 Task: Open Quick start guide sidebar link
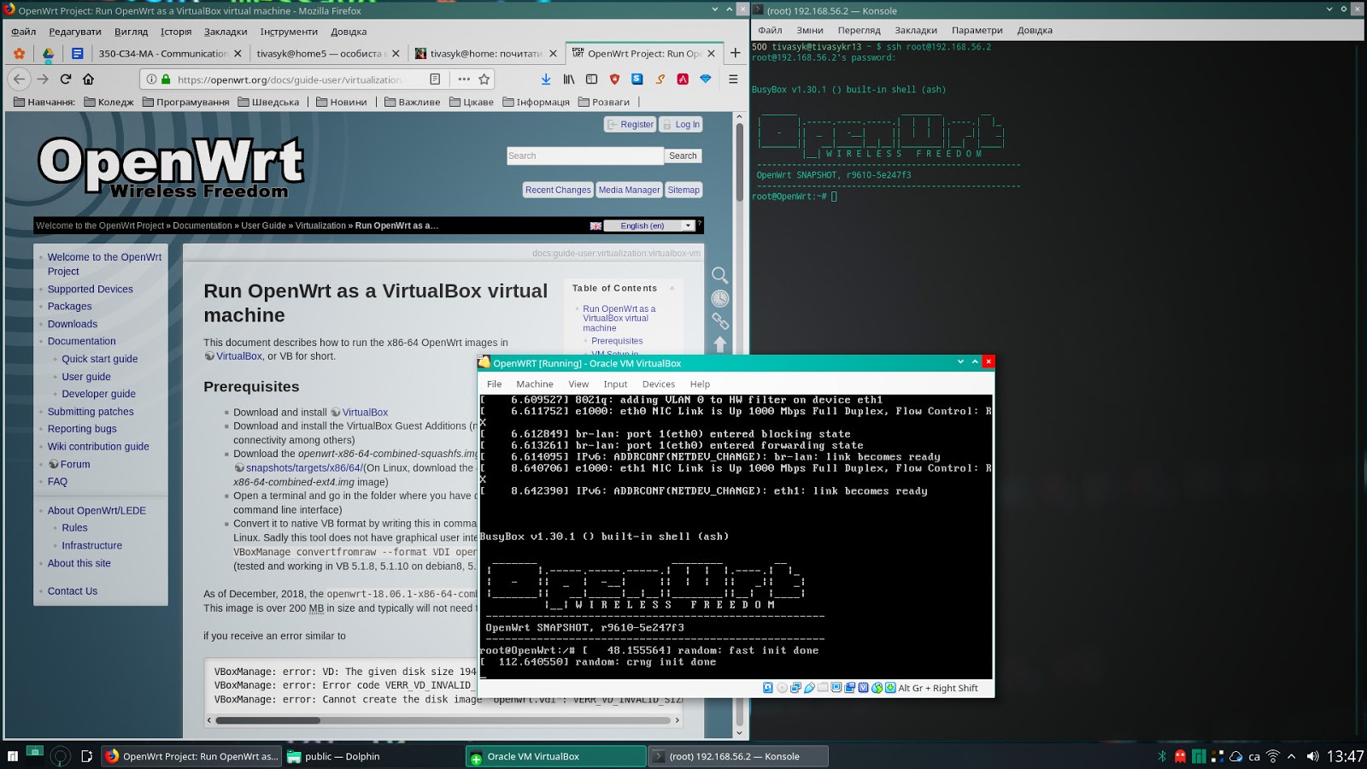100,359
